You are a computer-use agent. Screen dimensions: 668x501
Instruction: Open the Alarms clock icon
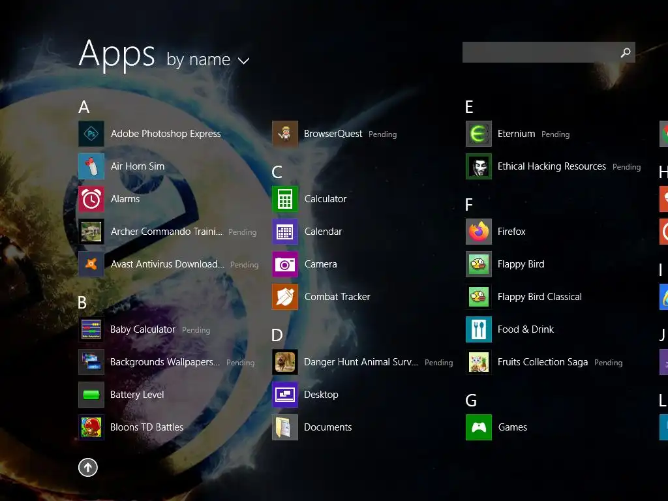tap(91, 199)
